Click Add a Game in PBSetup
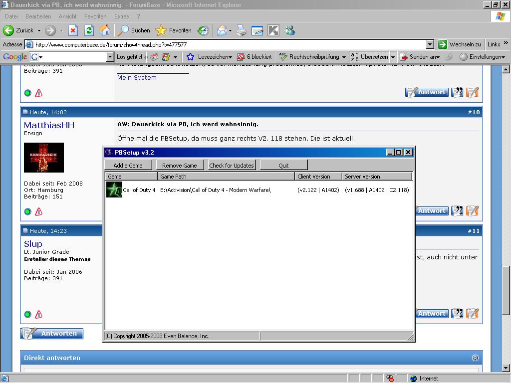511x383 pixels. point(128,165)
